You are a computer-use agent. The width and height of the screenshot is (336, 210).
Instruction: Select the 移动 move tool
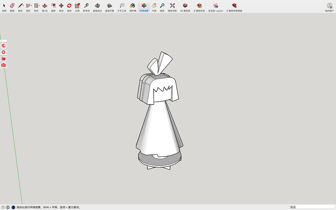61,6
